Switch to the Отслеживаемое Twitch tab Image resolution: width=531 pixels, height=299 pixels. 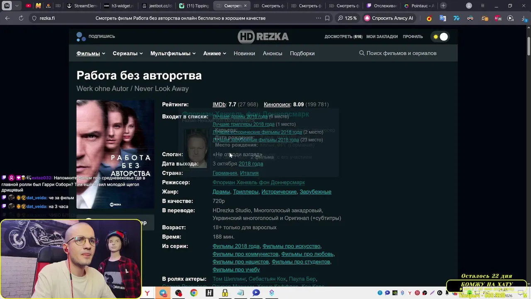coord(382,6)
